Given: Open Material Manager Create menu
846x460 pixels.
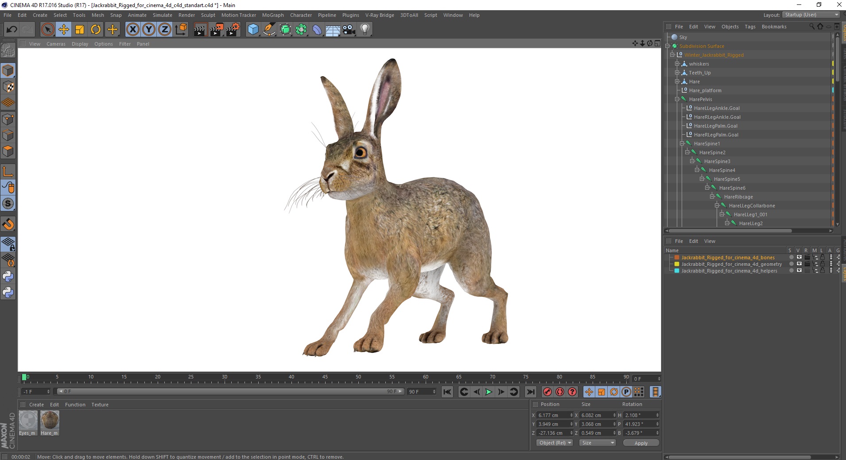Looking at the screenshot, I should (x=36, y=405).
